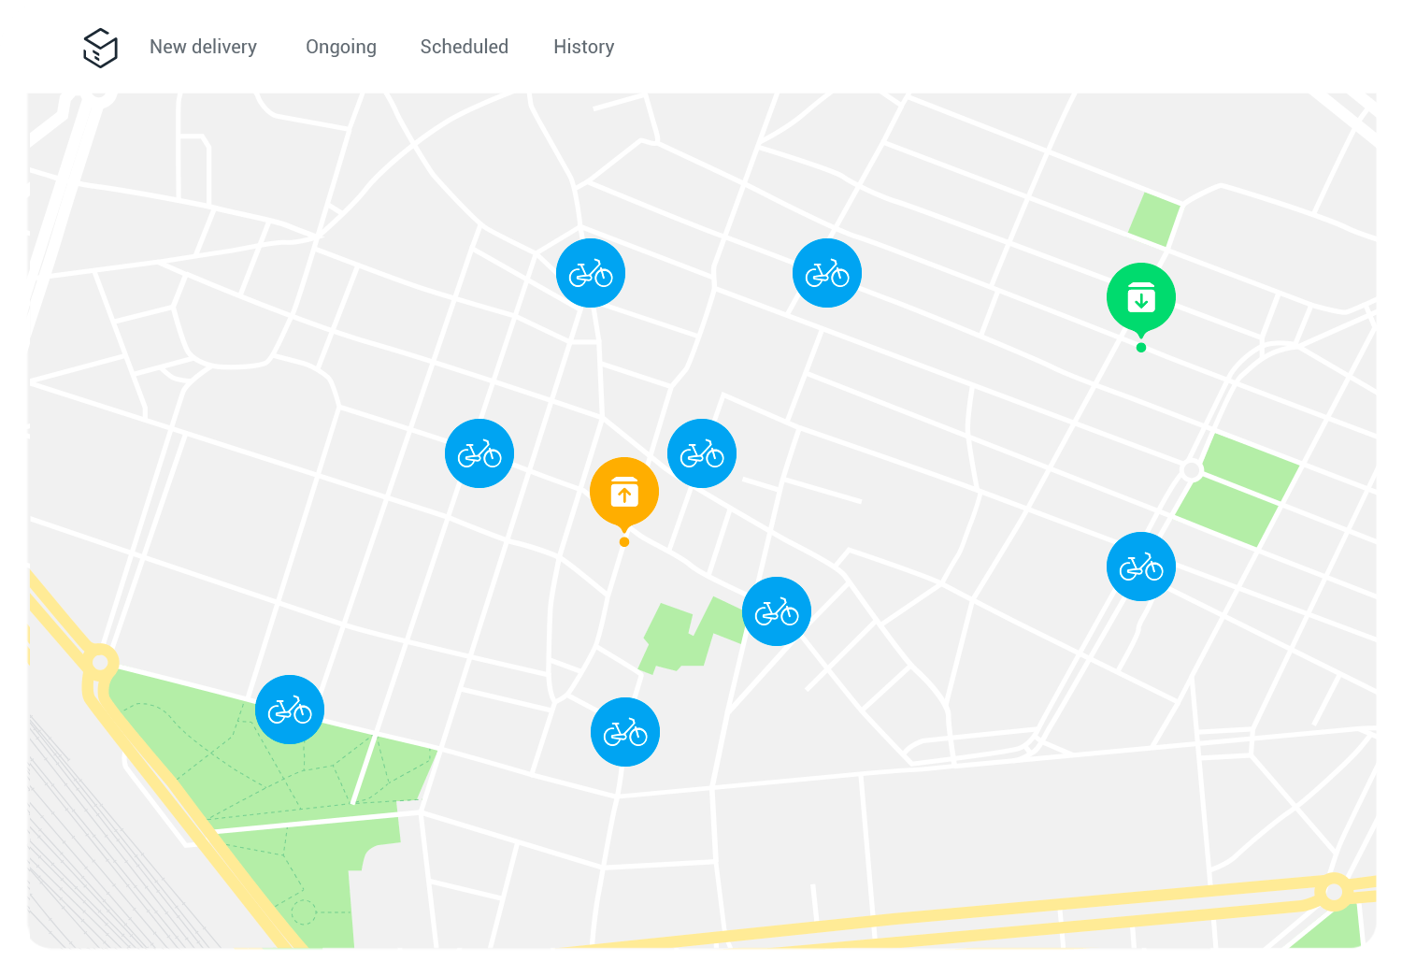Select the orange package pickup pin
1402x976 pixels.
coord(623,491)
